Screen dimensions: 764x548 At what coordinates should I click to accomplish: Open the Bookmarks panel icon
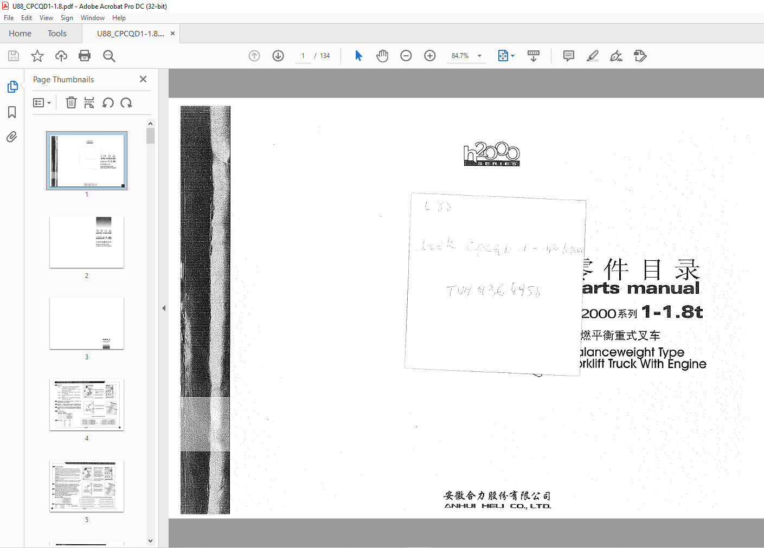point(12,112)
